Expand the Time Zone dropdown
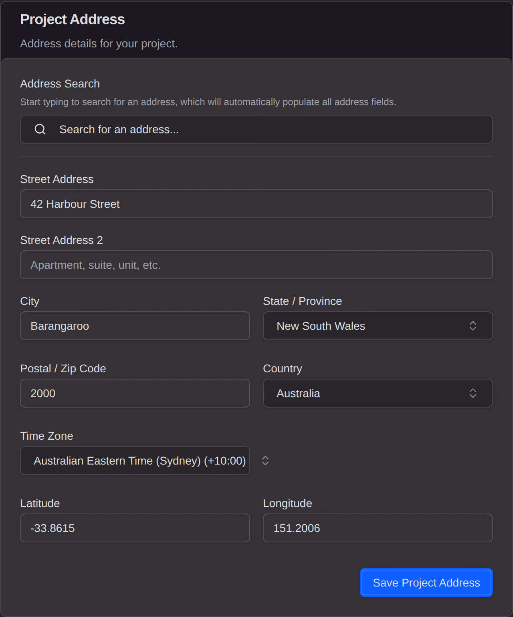The height and width of the screenshot is (617, 513). (135, 461)
